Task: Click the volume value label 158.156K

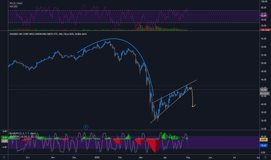Action: [265, 30]
